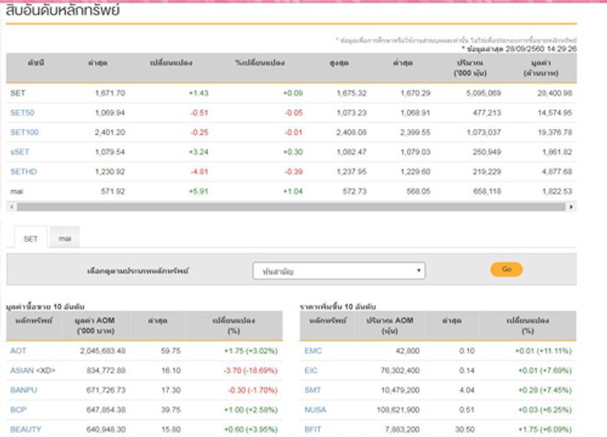
Task: Click BANPU last price 17.30
Action: click(171, 390)
